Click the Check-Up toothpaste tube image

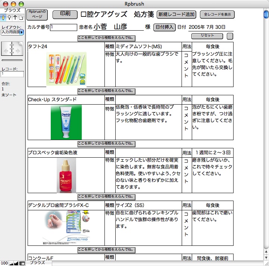click(x=66, y=122)
